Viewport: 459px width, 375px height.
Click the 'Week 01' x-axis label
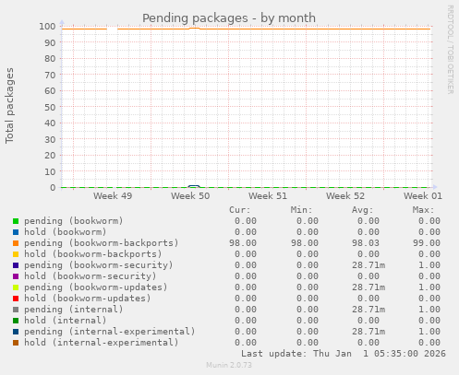coord(423,196)
